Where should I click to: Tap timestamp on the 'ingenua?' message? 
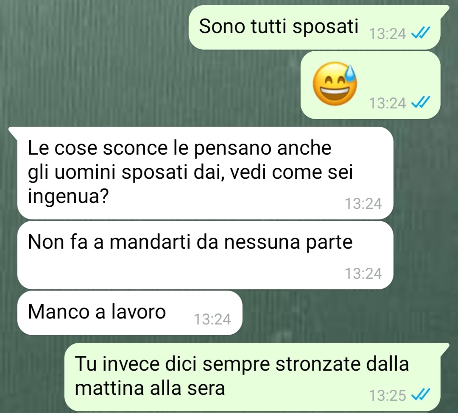pyautogui.click(x=363, y=203)
